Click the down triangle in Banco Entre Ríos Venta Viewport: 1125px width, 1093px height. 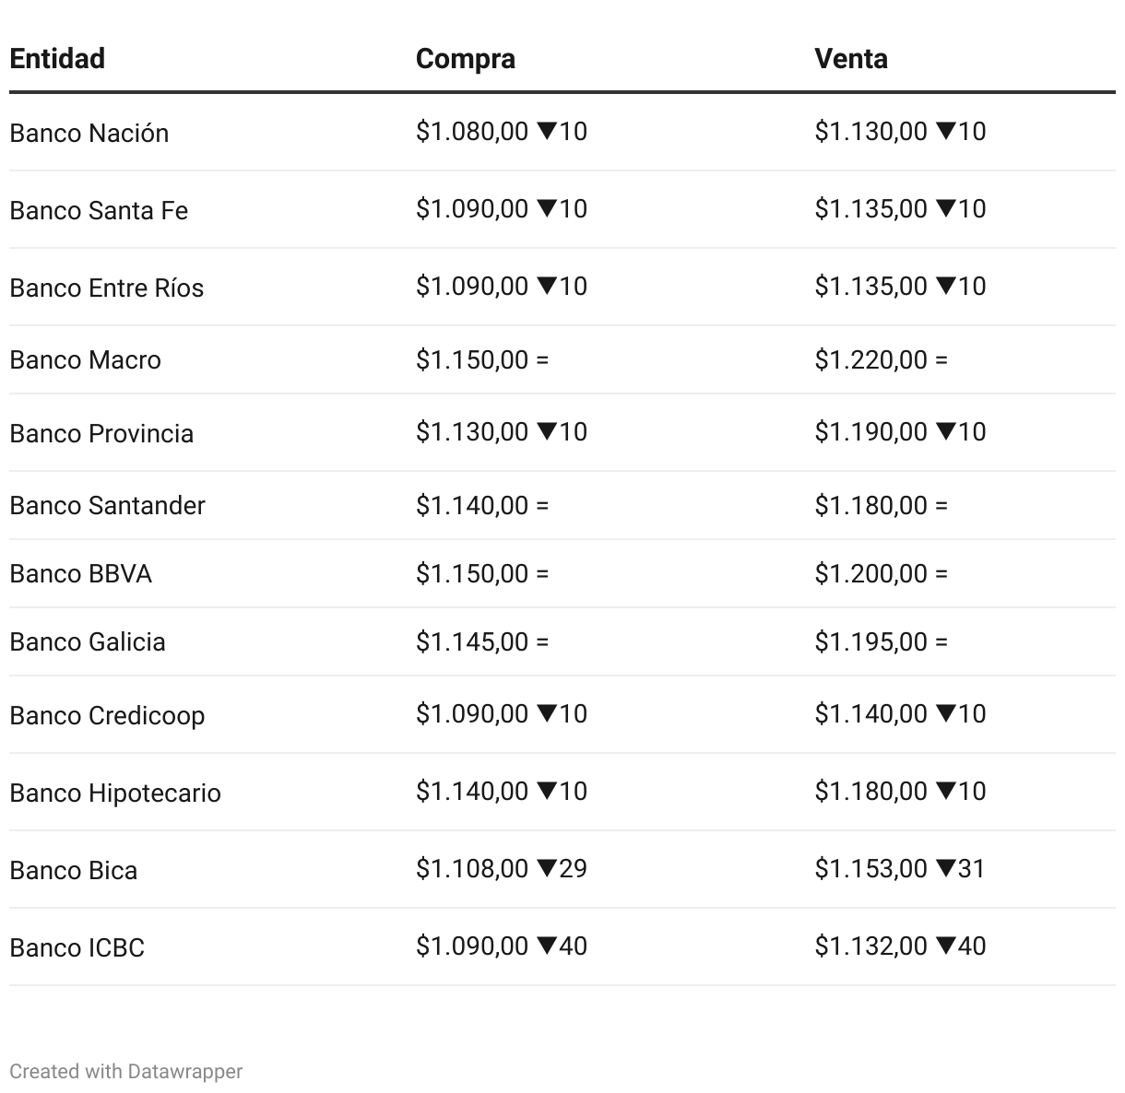[x=945, y=287]
